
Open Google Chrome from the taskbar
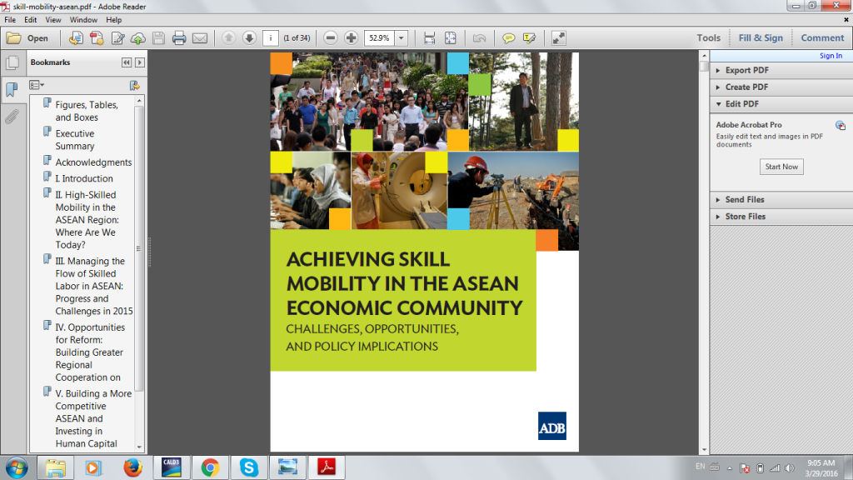pyautogui.click(x=210, y=467)
